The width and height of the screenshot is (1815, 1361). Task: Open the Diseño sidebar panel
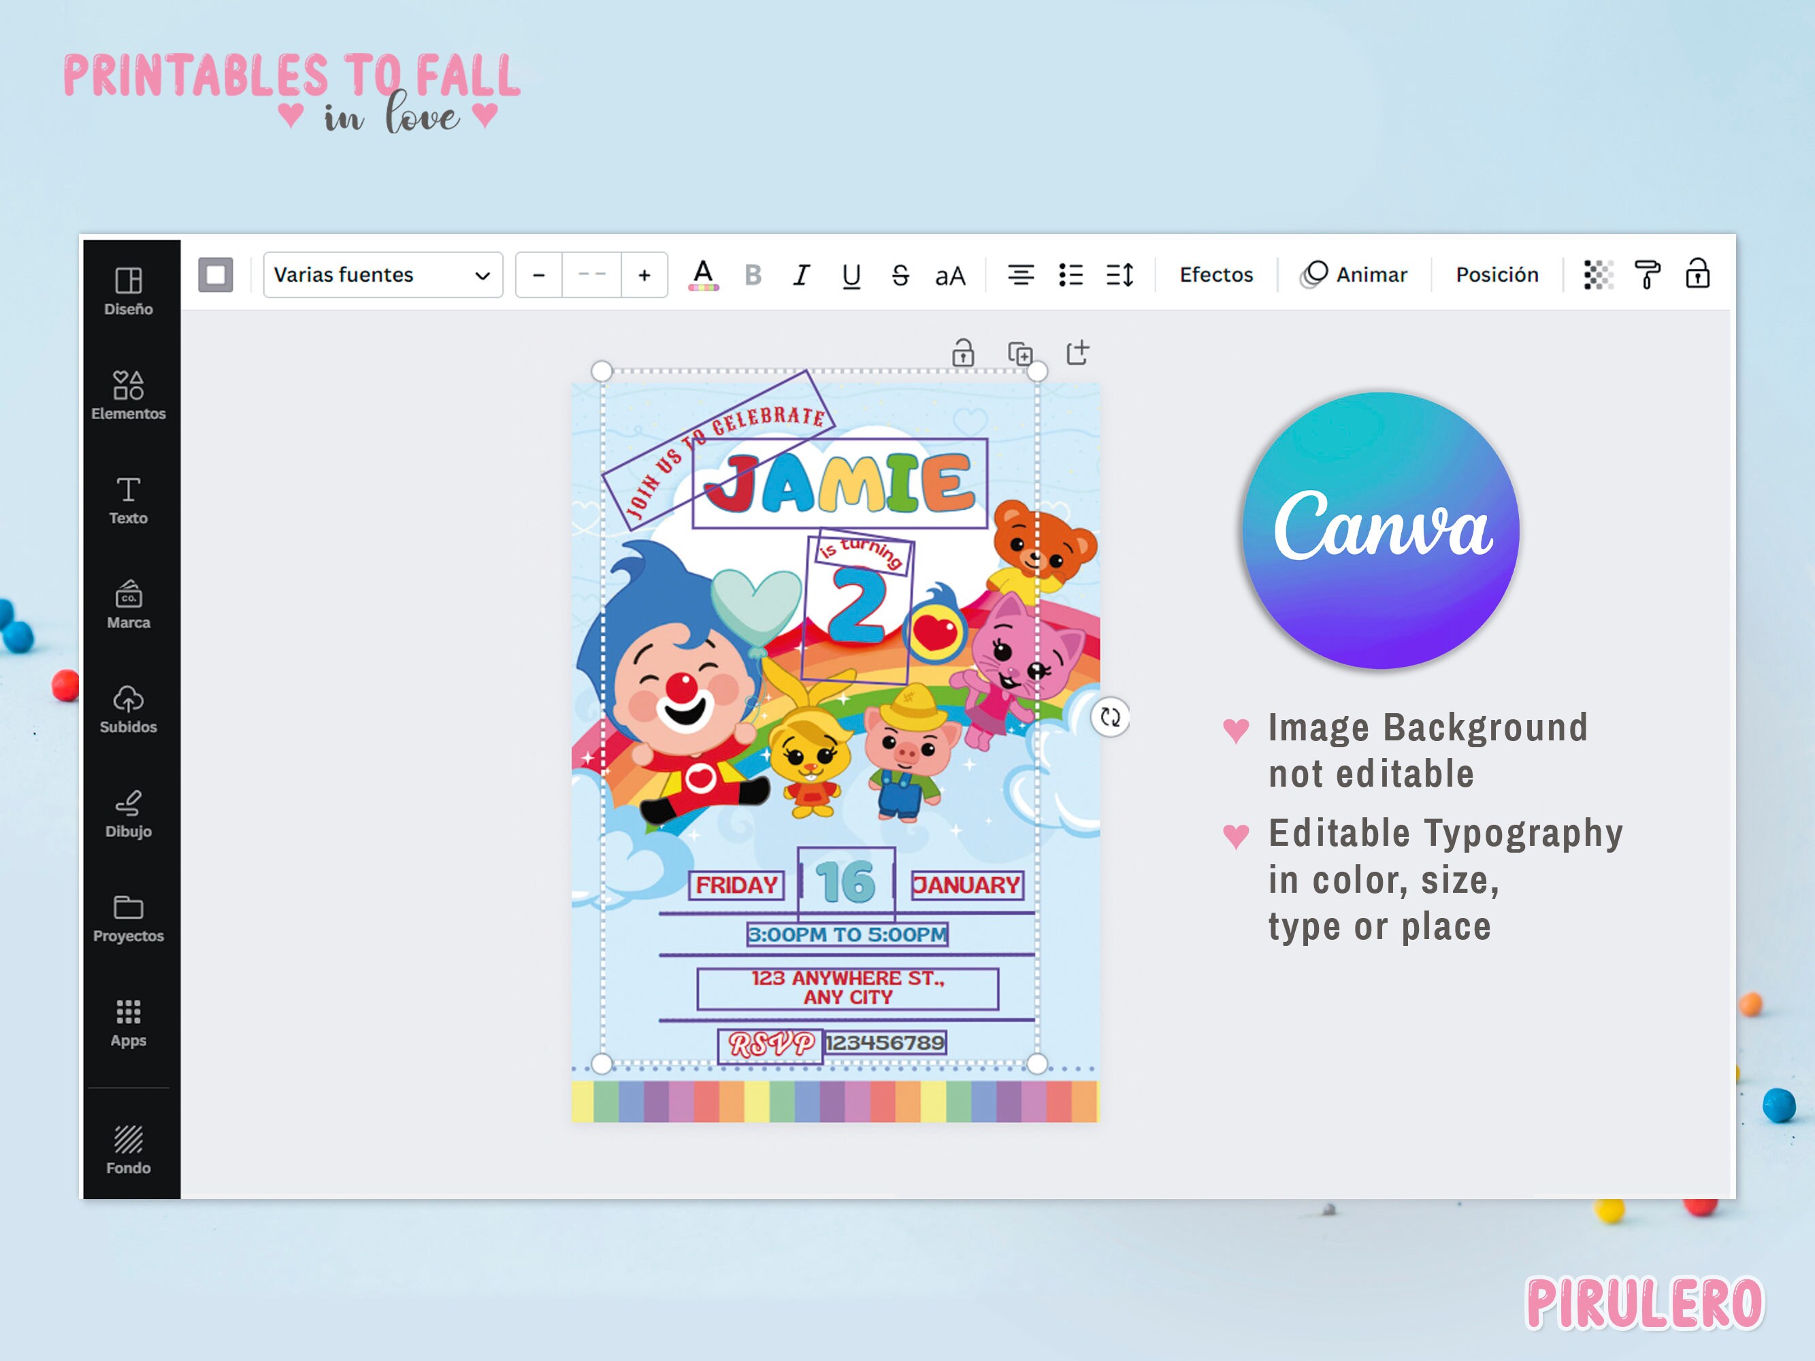tap(128, 291)
